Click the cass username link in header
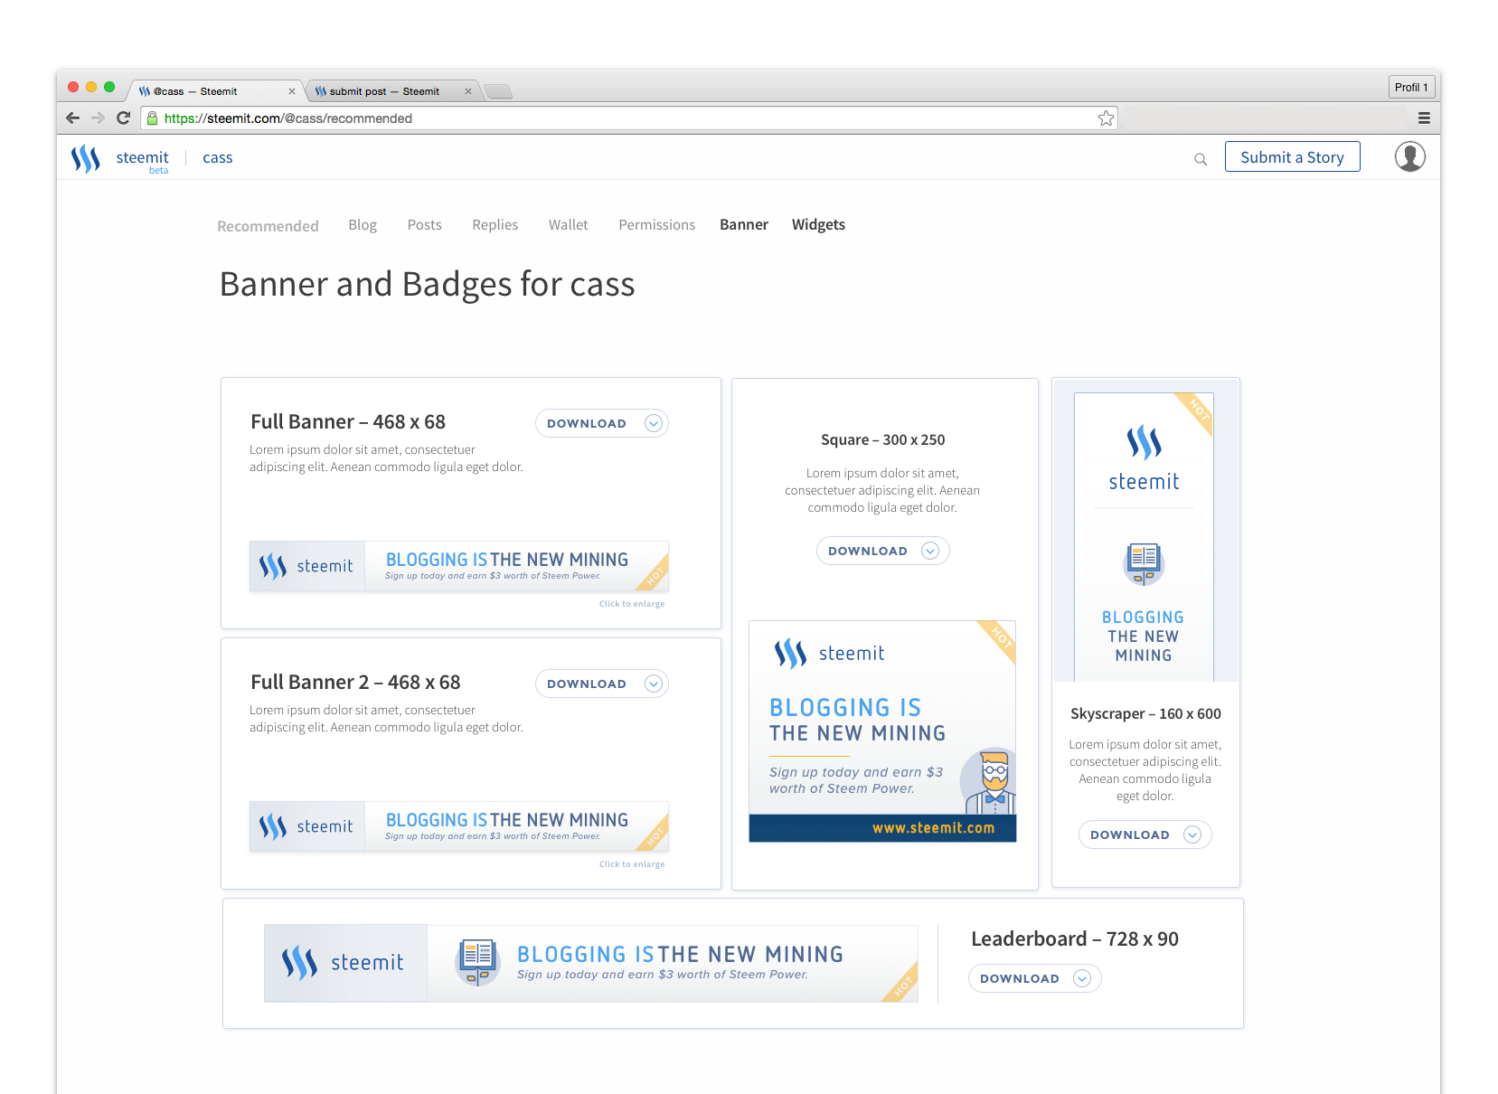The height and width of the screenshot is (1094, 1498). tap(218, 158)
